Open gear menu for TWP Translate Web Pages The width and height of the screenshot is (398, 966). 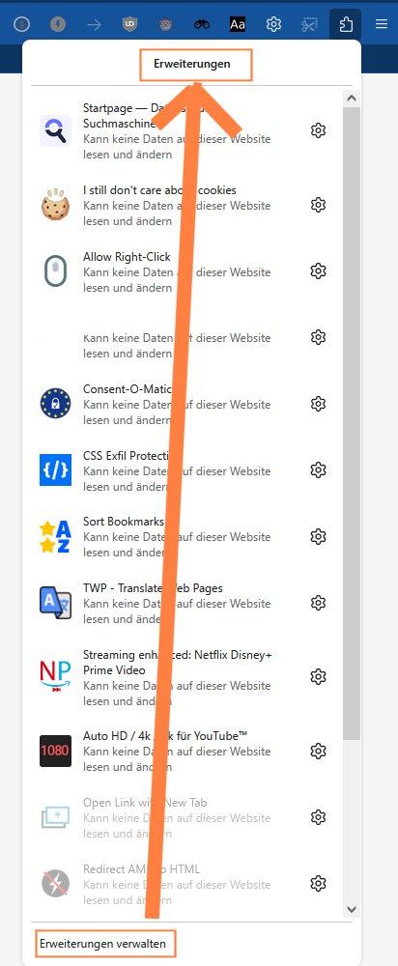[x=318, y=603]
